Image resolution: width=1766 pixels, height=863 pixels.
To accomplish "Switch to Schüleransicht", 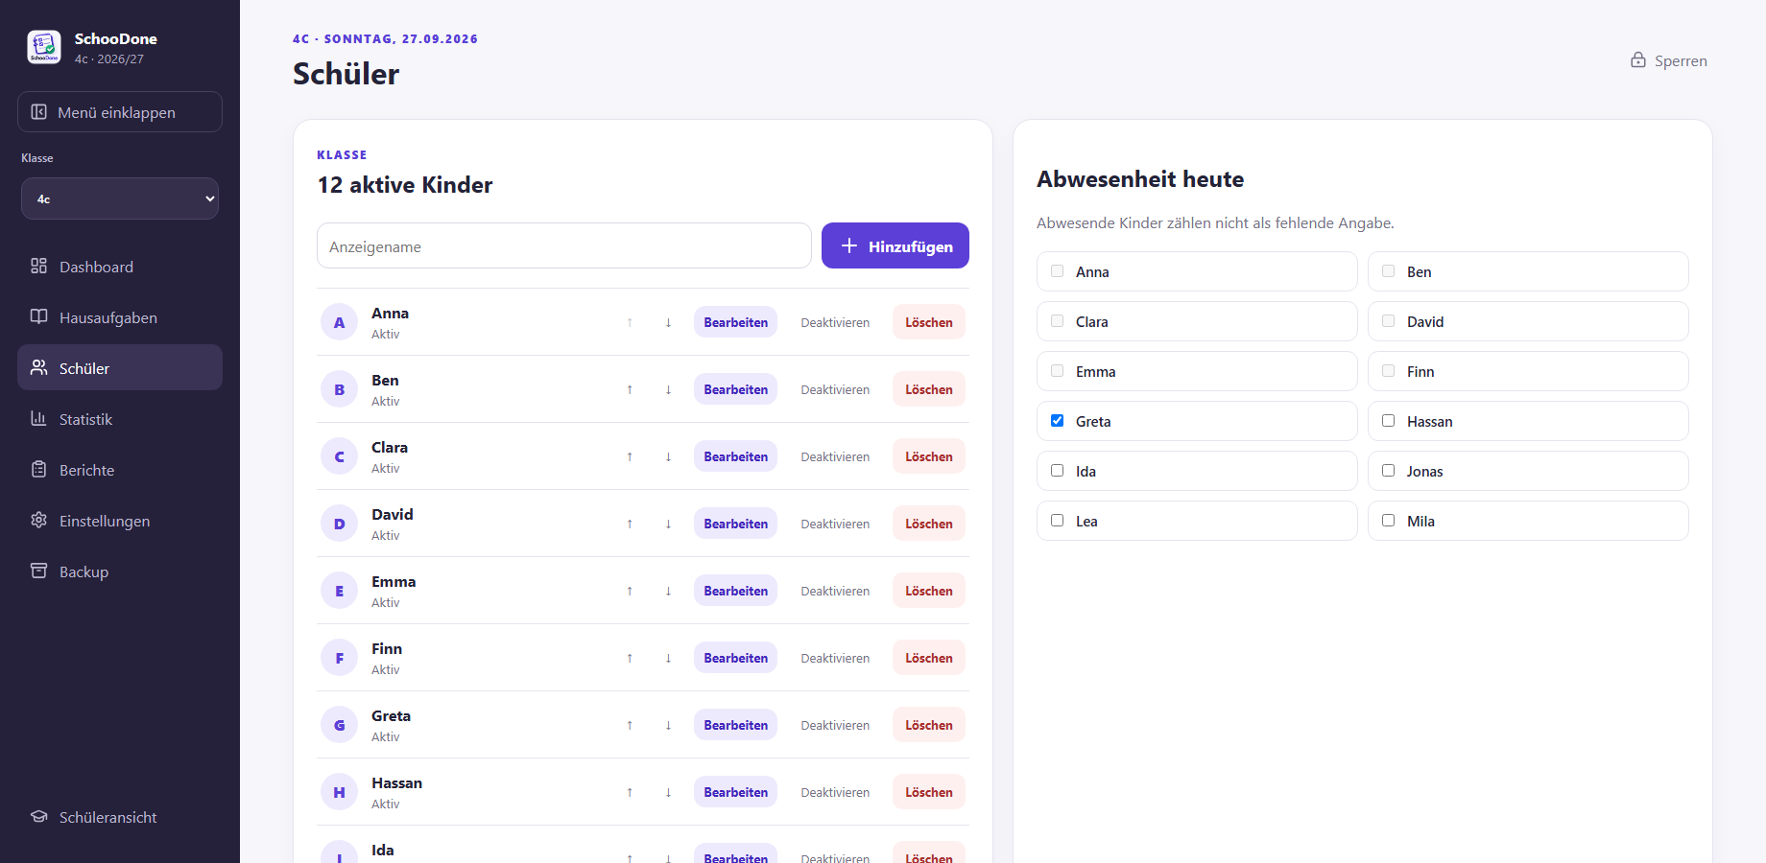I will [x=120, y=817].
